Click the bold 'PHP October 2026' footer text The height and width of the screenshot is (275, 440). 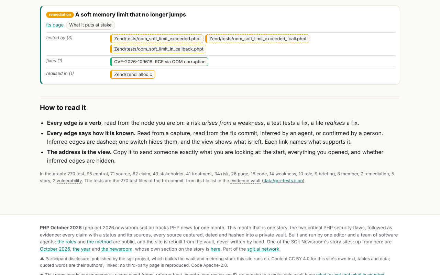point(61,228)
